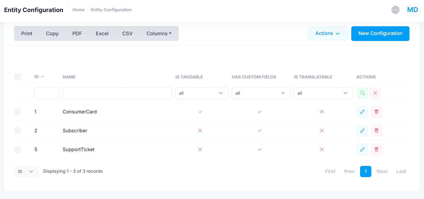This screenshot has height=199, width=424.
Task: Sort by IS TRANSLATABLE column header
Action: tap(313, 77)
